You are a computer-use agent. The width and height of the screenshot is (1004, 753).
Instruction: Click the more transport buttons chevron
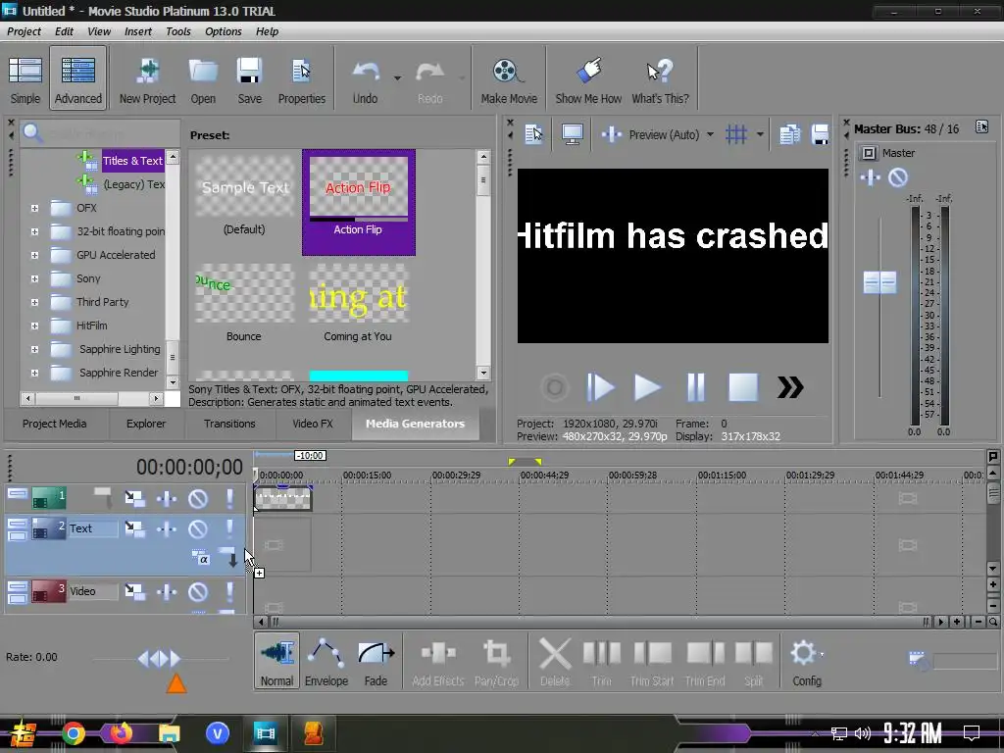pyautogui.click(x=790, y=387)
